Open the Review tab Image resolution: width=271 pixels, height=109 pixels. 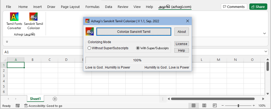123,7
